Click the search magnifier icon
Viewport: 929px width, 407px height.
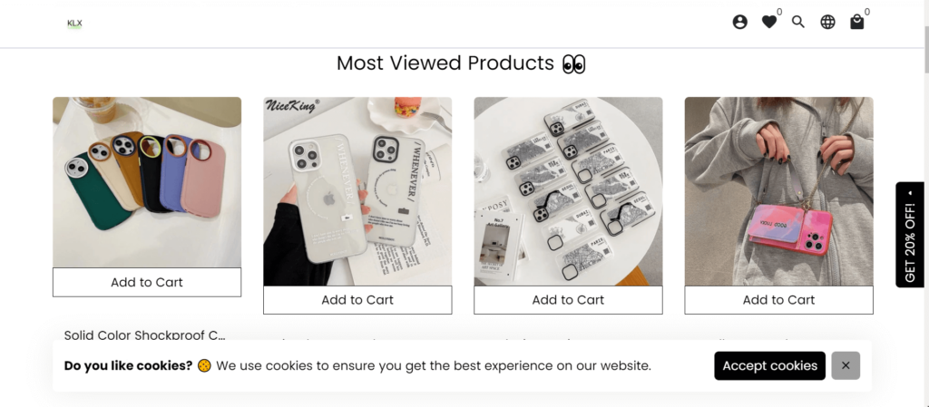tap(798, 23)
